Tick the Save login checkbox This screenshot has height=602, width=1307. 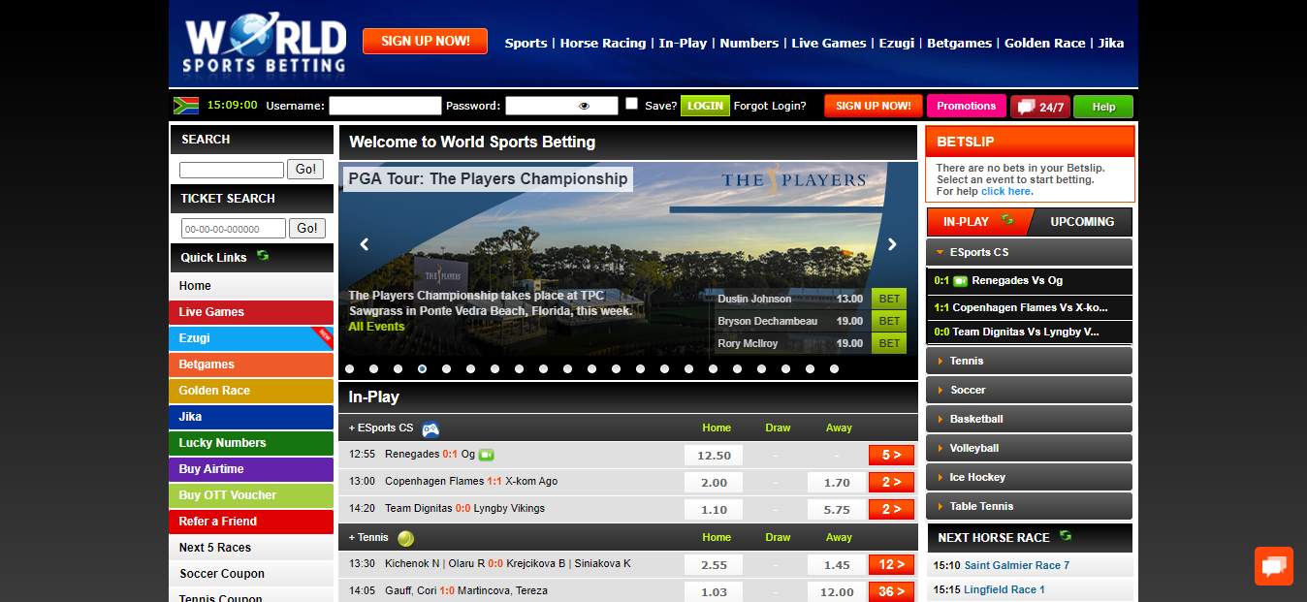(632, 104)
